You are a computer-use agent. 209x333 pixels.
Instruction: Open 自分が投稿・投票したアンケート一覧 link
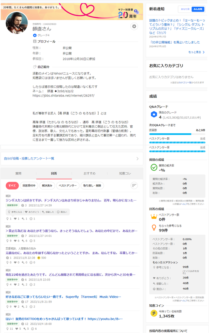coord(29,159)
